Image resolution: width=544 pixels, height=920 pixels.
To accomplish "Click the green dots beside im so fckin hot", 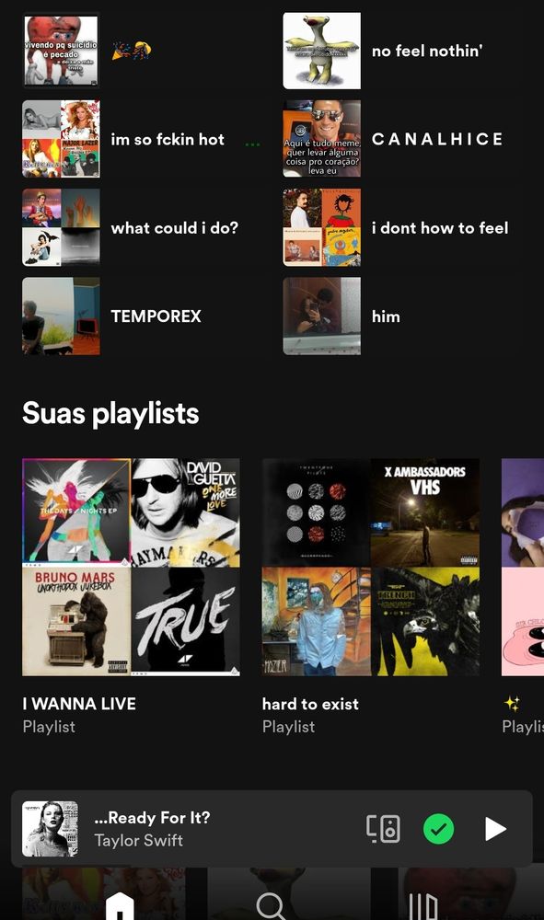I will click(252, 144).
